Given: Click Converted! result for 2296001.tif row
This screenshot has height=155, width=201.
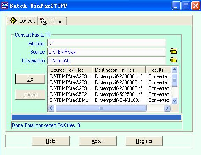Looking at the screenshot, I should (159, 76).
